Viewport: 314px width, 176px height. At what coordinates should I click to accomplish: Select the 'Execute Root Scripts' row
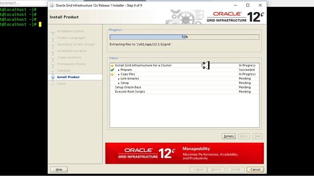tap(184, 92)
